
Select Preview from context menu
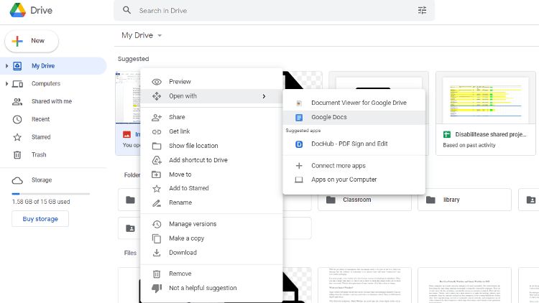coord(211,82)
